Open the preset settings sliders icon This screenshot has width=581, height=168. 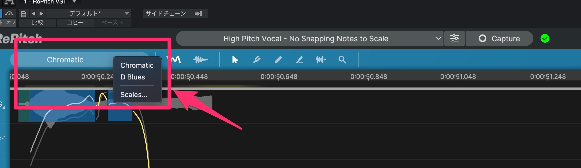454,38
